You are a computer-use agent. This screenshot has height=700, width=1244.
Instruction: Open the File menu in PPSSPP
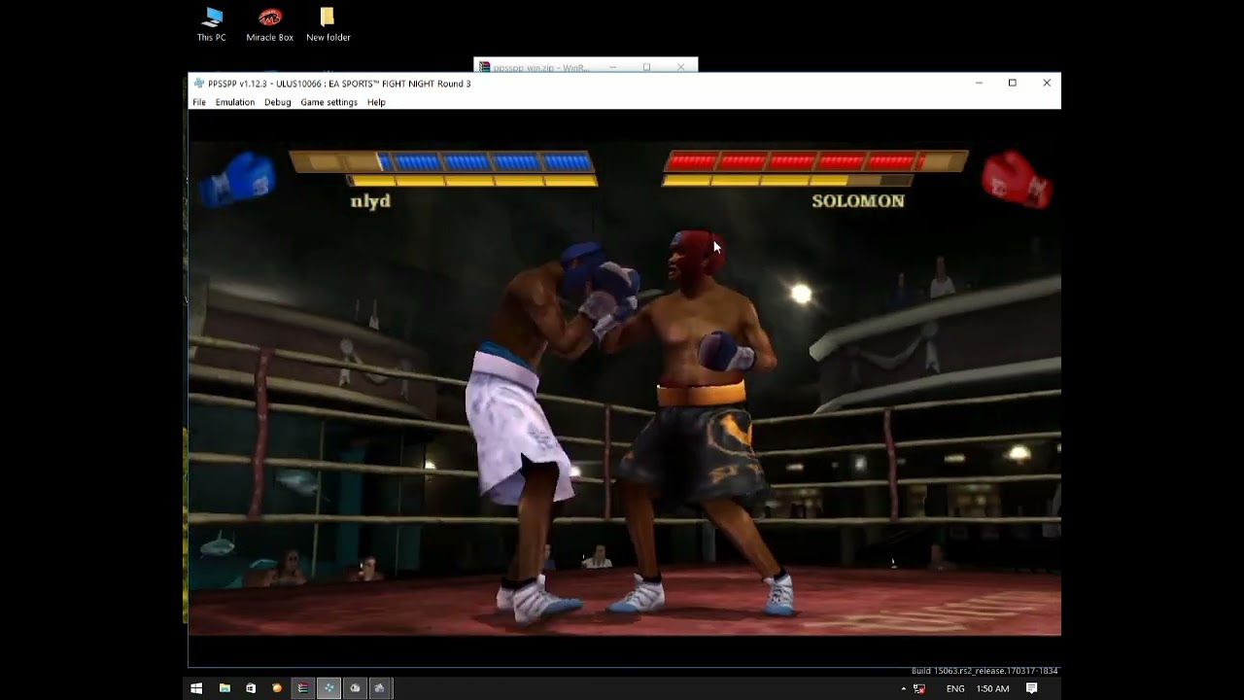coord(199,102)
